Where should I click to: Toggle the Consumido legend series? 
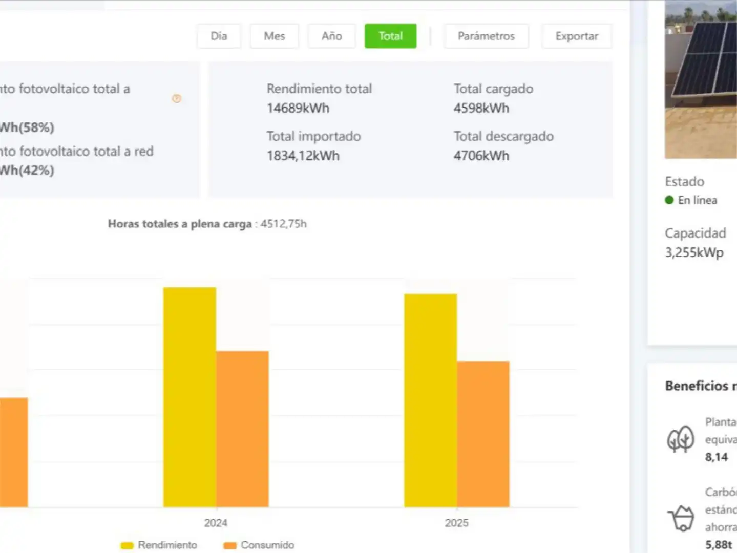click(x=259, y=545)
